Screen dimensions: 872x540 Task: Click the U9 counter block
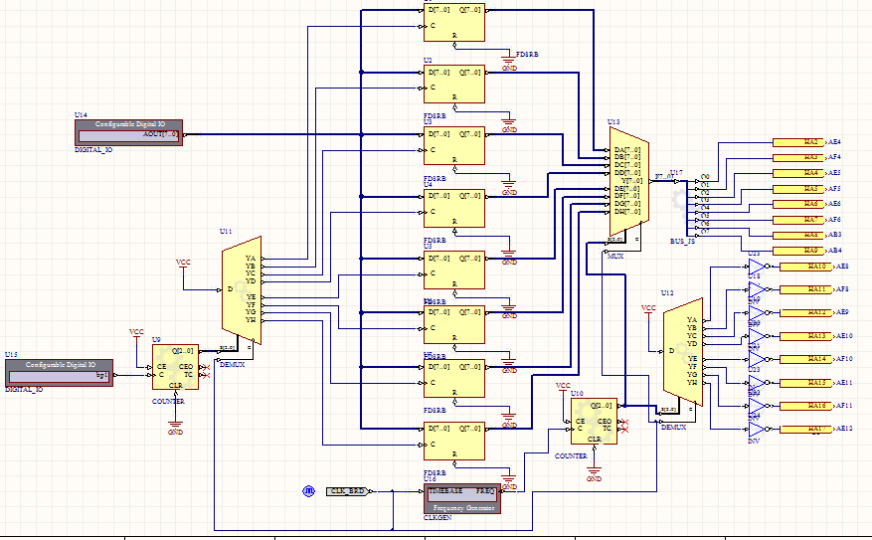[x=175, y=368]
